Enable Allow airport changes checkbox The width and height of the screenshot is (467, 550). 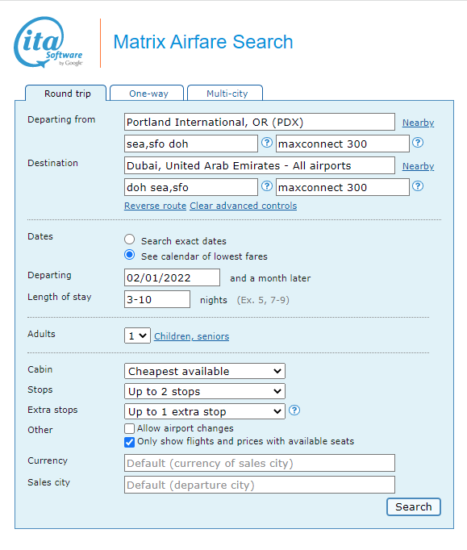129,429
